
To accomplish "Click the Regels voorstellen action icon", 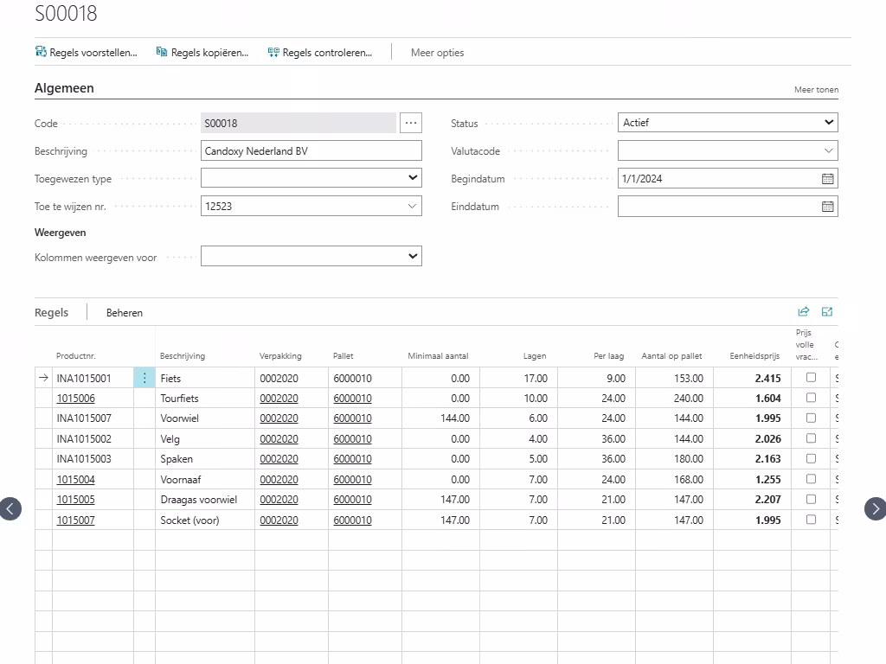I will click(x=41, y=52).
